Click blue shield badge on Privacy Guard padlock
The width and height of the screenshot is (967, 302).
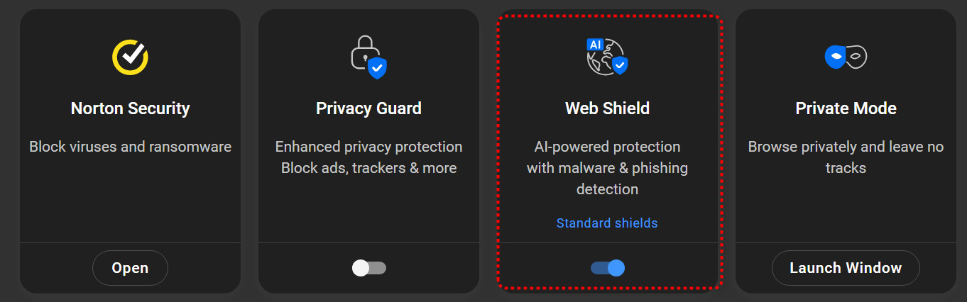[377, 68]
